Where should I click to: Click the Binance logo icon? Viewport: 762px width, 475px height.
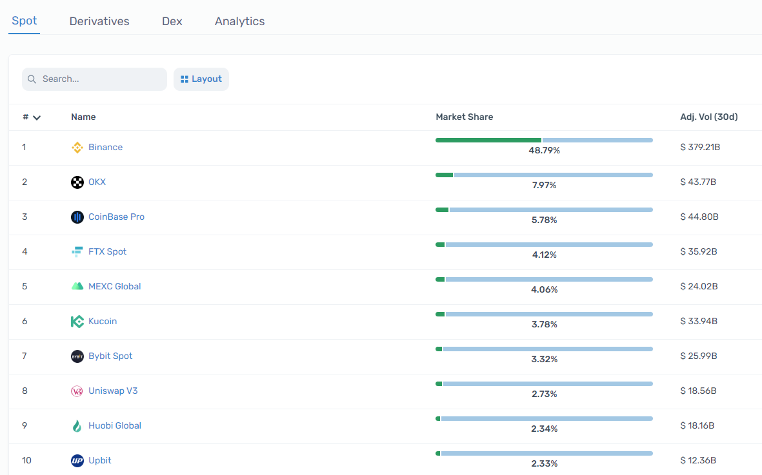click(x=77, y=148)
